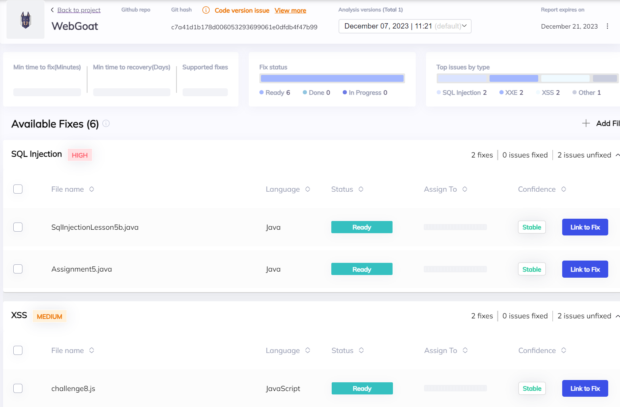Click the View more link

click(290, 11)
